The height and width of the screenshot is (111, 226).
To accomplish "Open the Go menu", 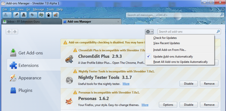I will click(28, 10).
